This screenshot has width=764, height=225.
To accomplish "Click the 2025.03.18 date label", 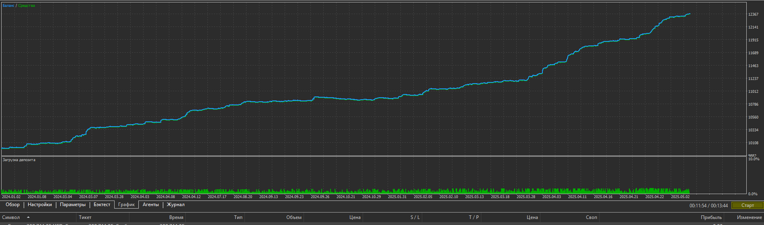I will 500,197.
